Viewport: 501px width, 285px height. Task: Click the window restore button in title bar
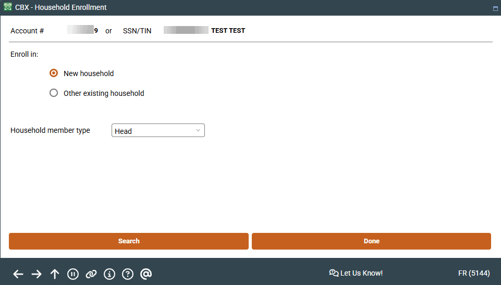click(x=495, y=8)
